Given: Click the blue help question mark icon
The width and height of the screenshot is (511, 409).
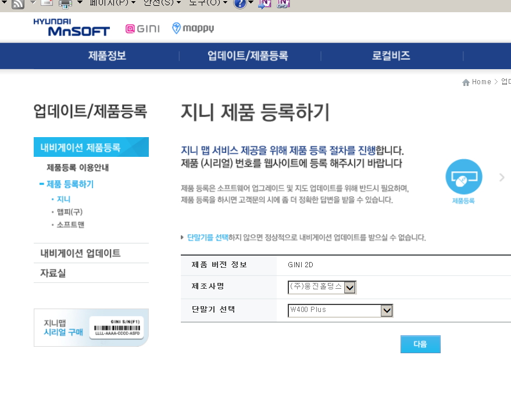Looking at the screenshot, I should (240, 3).
